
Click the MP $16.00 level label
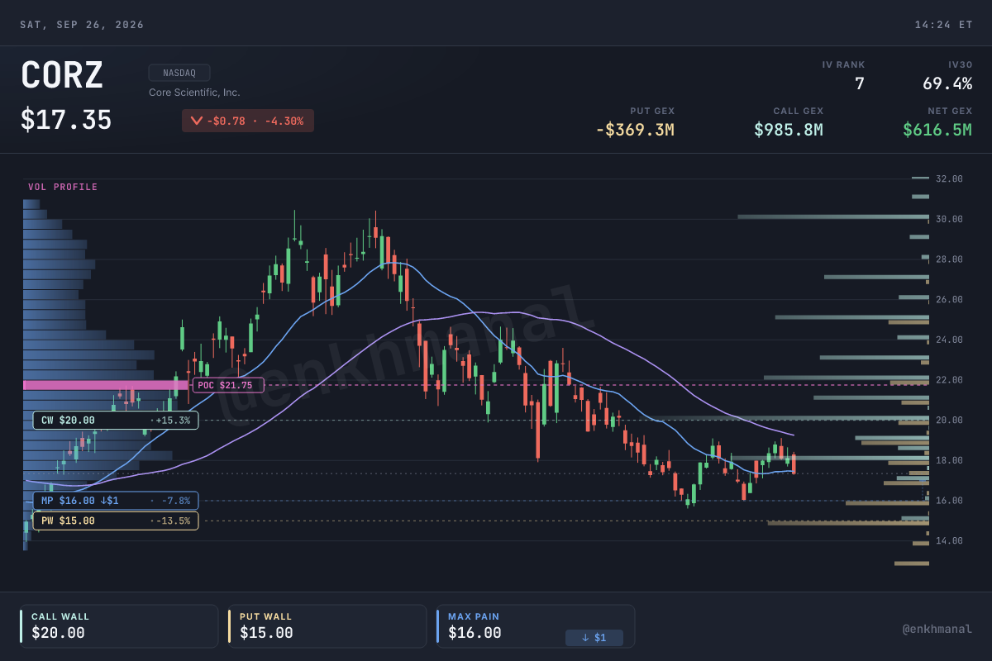click(116, 501)
